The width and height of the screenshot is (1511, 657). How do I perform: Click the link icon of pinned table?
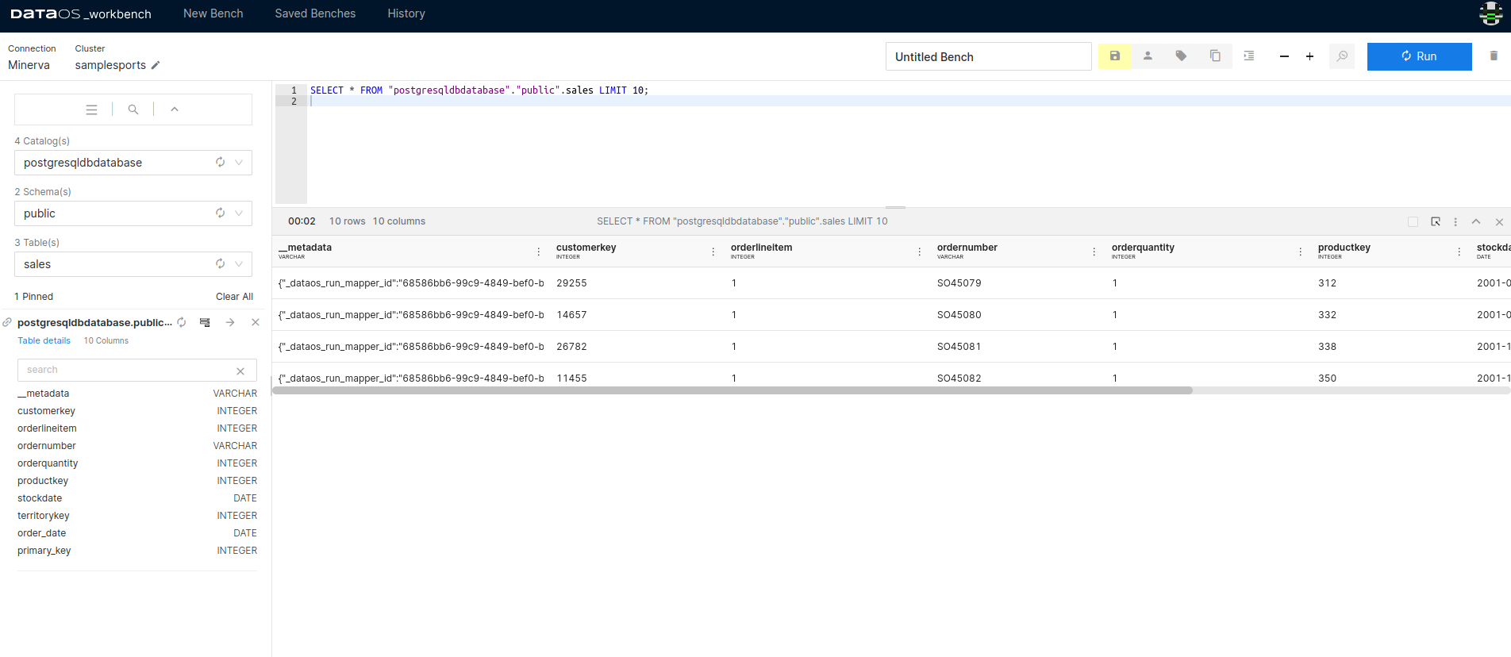click(7, 322)
